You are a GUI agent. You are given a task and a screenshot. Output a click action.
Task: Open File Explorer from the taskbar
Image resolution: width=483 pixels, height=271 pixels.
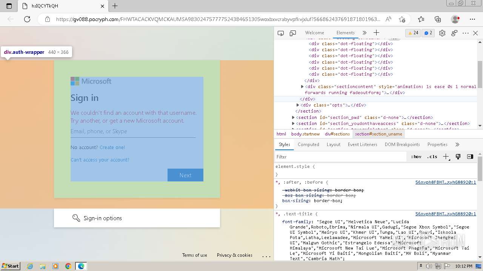click(x=43, y=266)
